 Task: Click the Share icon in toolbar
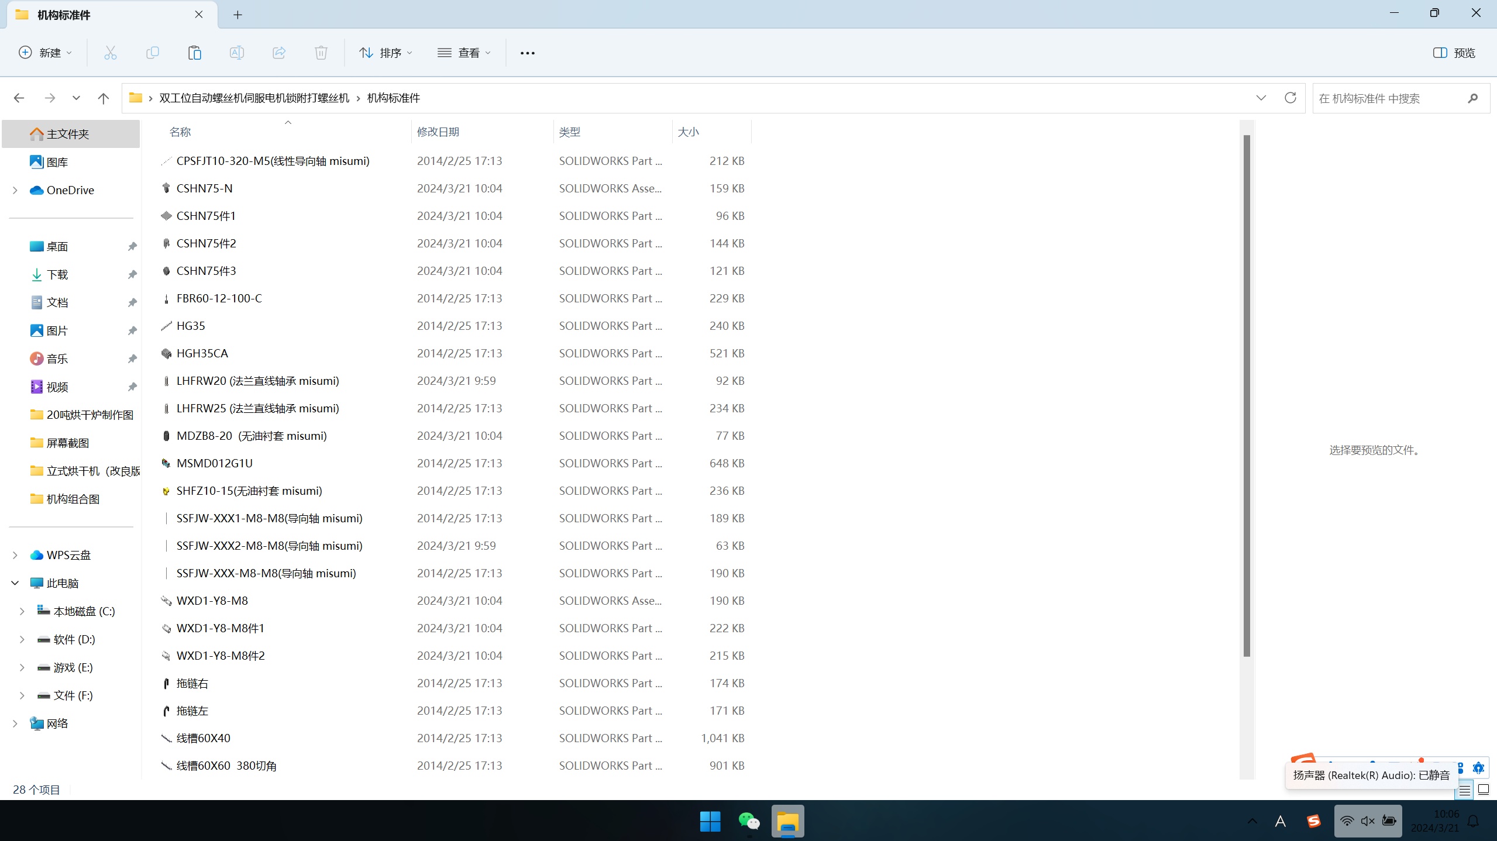point(279,53)
